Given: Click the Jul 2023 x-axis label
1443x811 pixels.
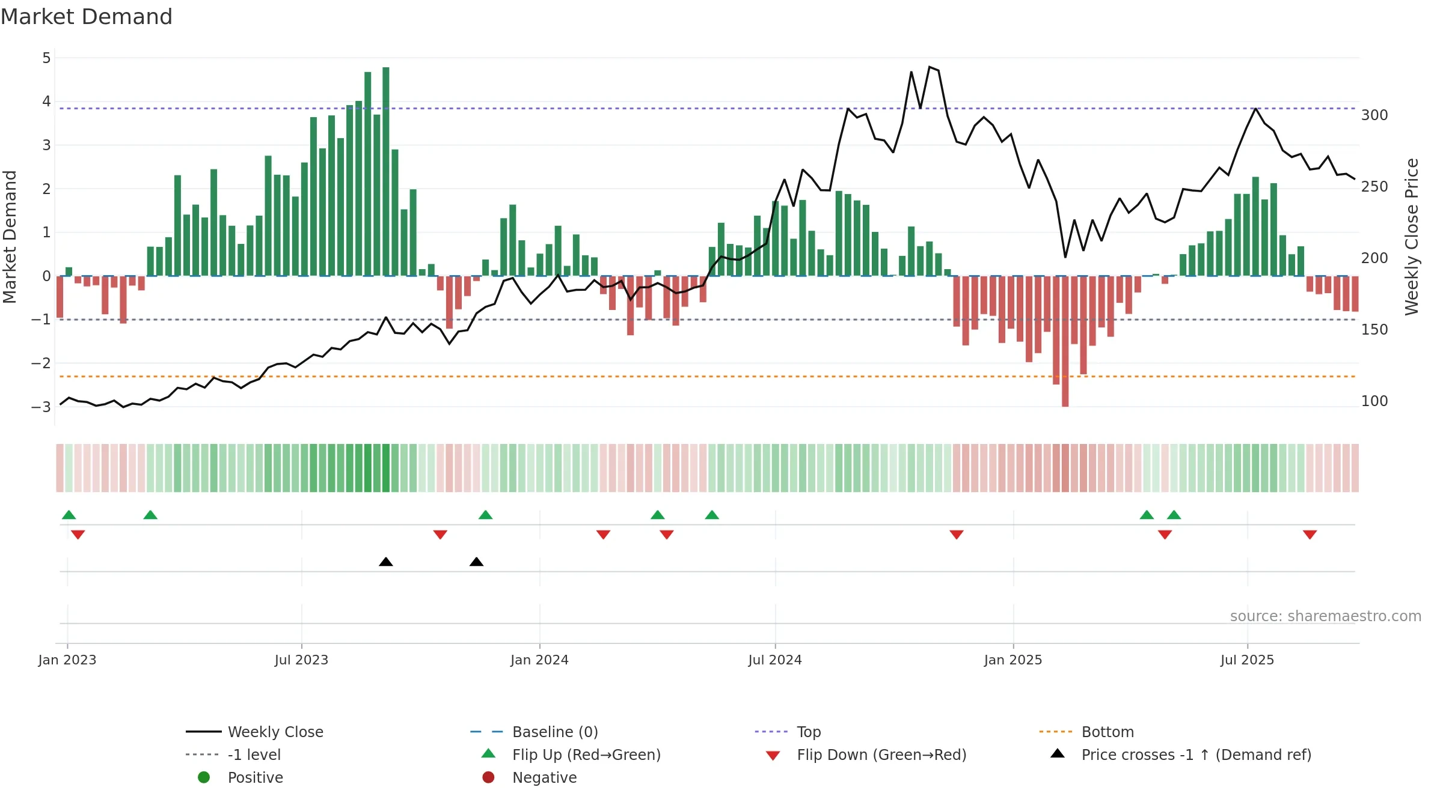Looking at the screenshot, I should 302,660.
